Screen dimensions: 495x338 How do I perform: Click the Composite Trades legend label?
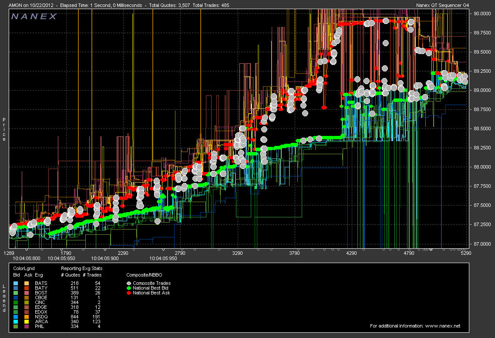pos(152,284)
